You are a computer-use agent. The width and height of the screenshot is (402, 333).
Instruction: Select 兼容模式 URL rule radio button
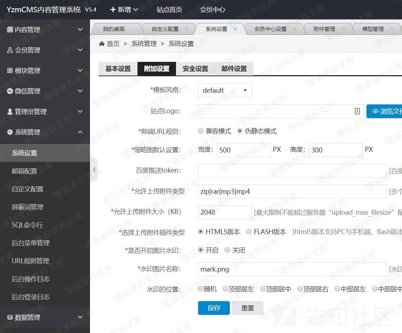point(201,131)
